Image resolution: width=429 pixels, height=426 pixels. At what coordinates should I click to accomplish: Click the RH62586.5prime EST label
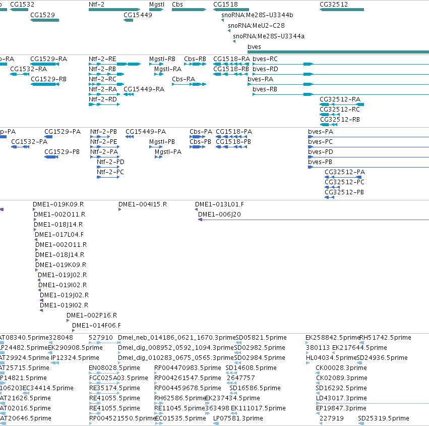[179, 398]
